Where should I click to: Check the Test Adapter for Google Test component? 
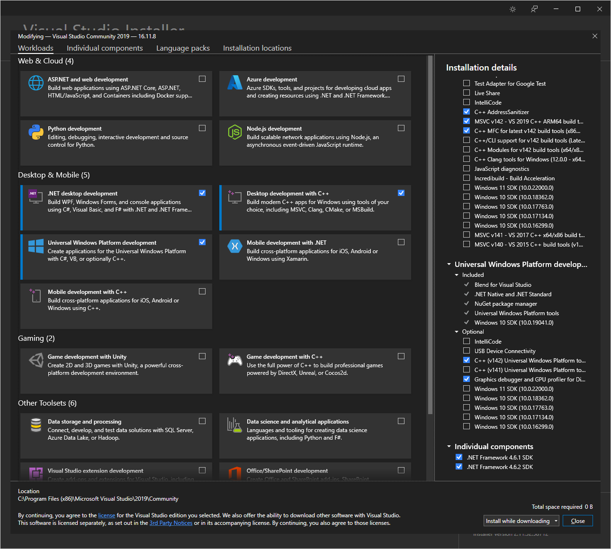467,83
